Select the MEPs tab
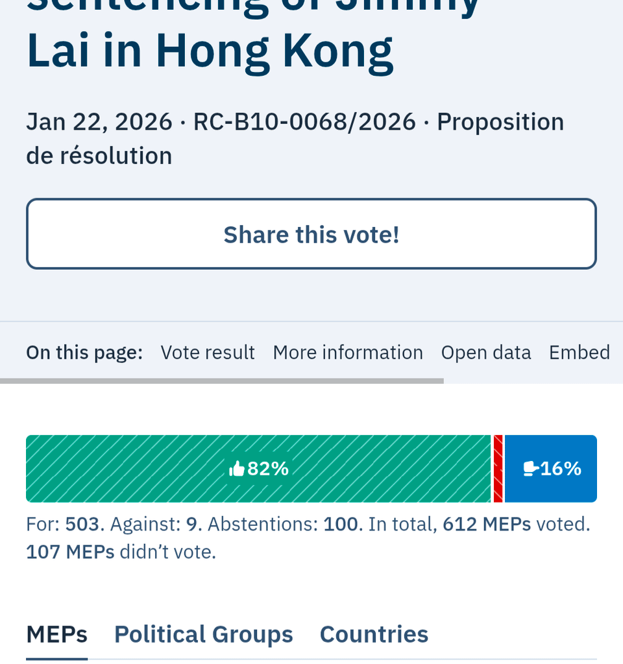This screenshot has height=664, width=623. click(56, 634)
